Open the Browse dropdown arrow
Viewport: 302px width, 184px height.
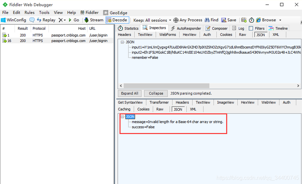(280, 20)
